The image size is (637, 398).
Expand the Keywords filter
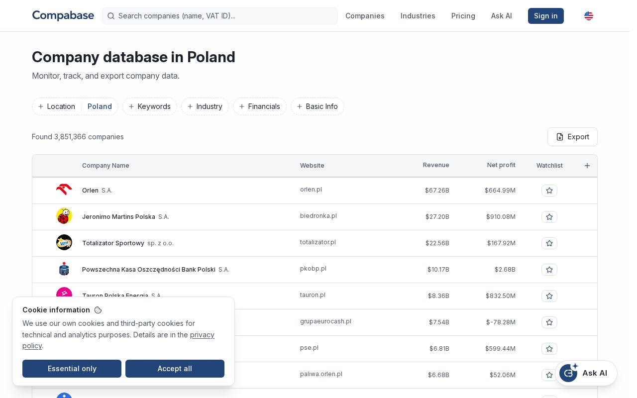tap(150, 106)
